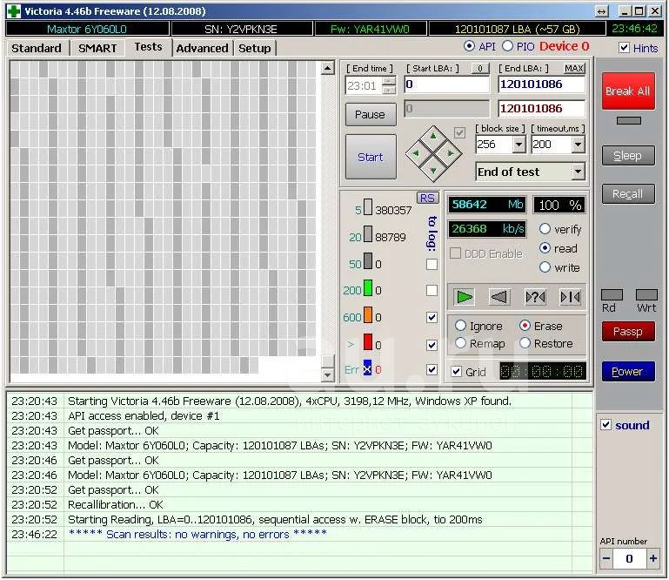Image resolution: width=669 pixels, height=580 pixels.
Task: Click the left arrow on the diamond navigator
Action: 416,153
